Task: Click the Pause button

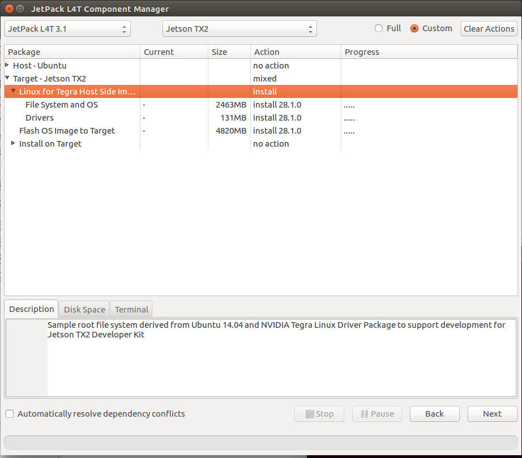Action: (x=377, y=414)
